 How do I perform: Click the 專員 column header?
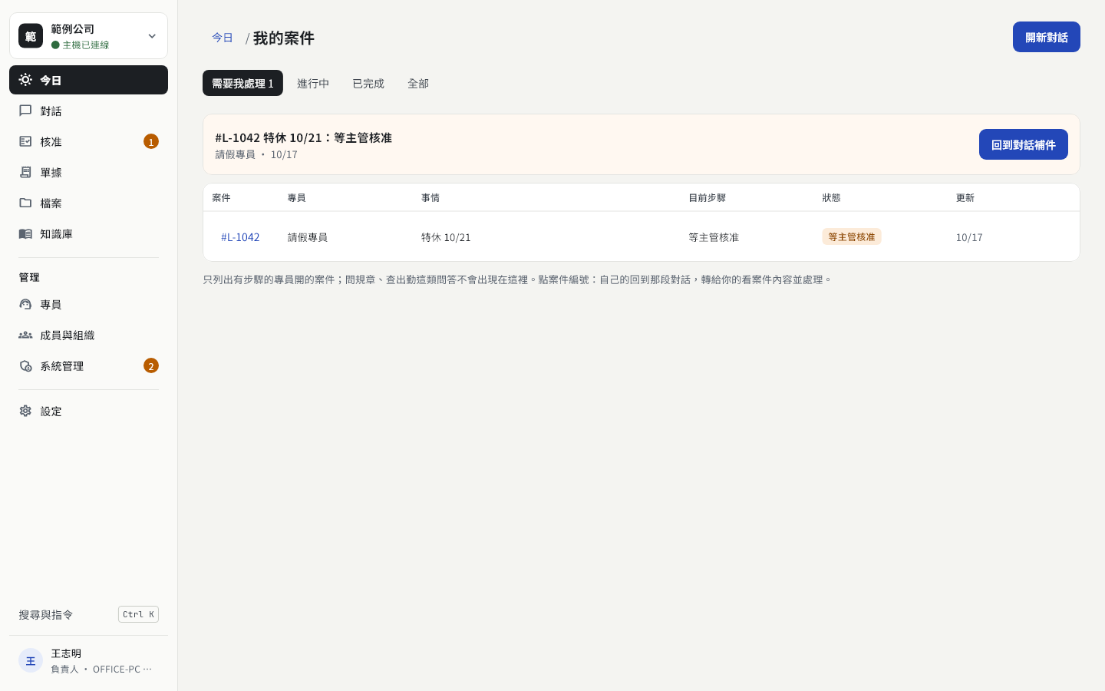297,197
